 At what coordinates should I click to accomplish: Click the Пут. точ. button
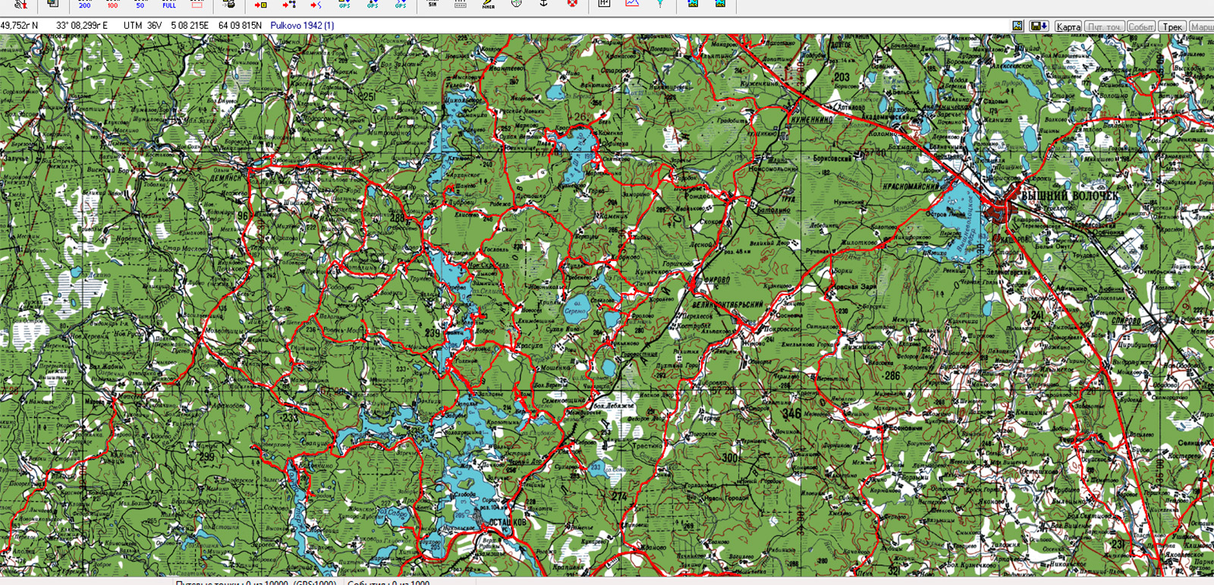coord(1104,27)
